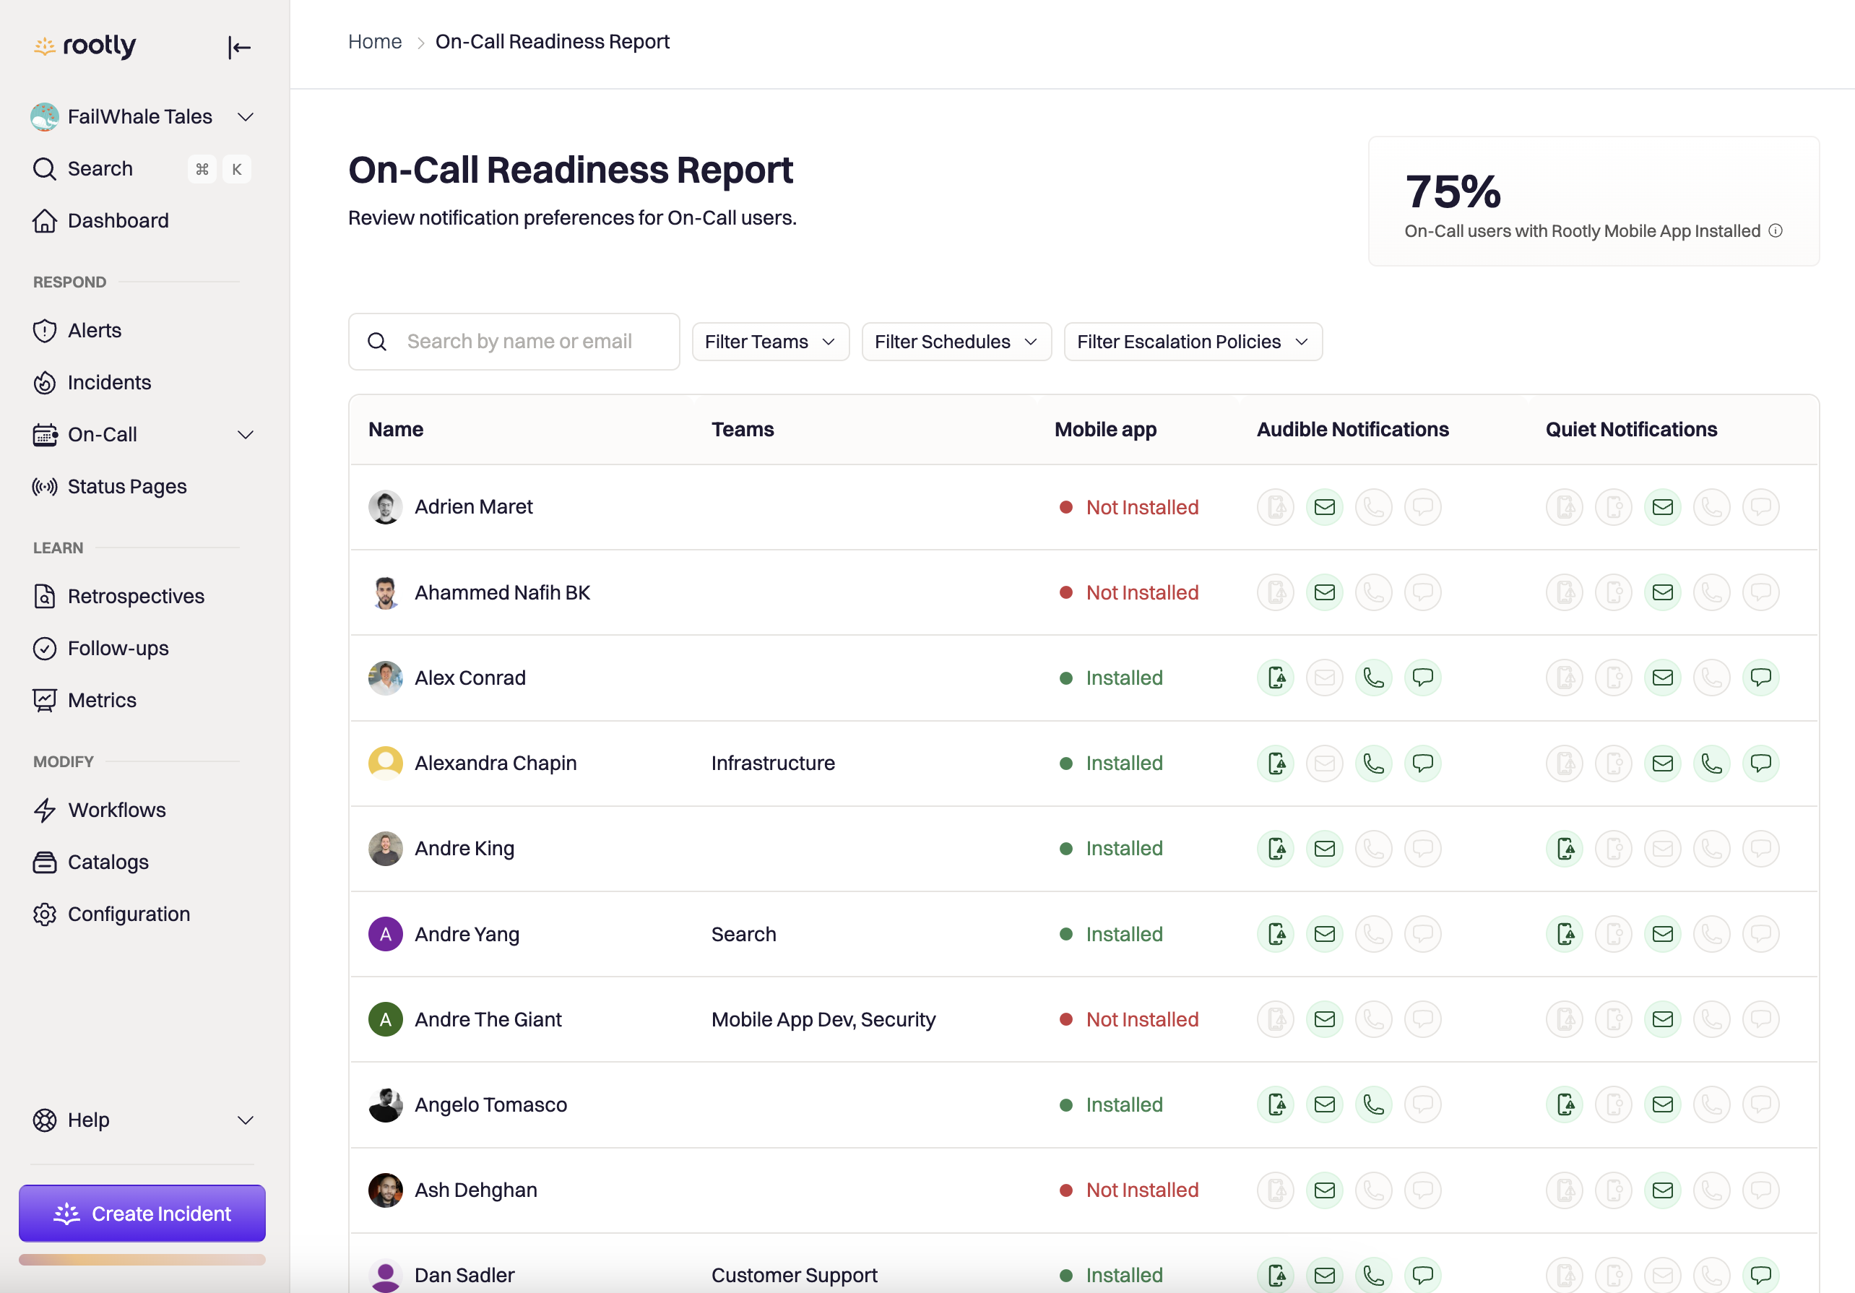Viewport: 1855px width, 1293px height.
Task: Expand the On-Call sidebar section
Action: 245,435
